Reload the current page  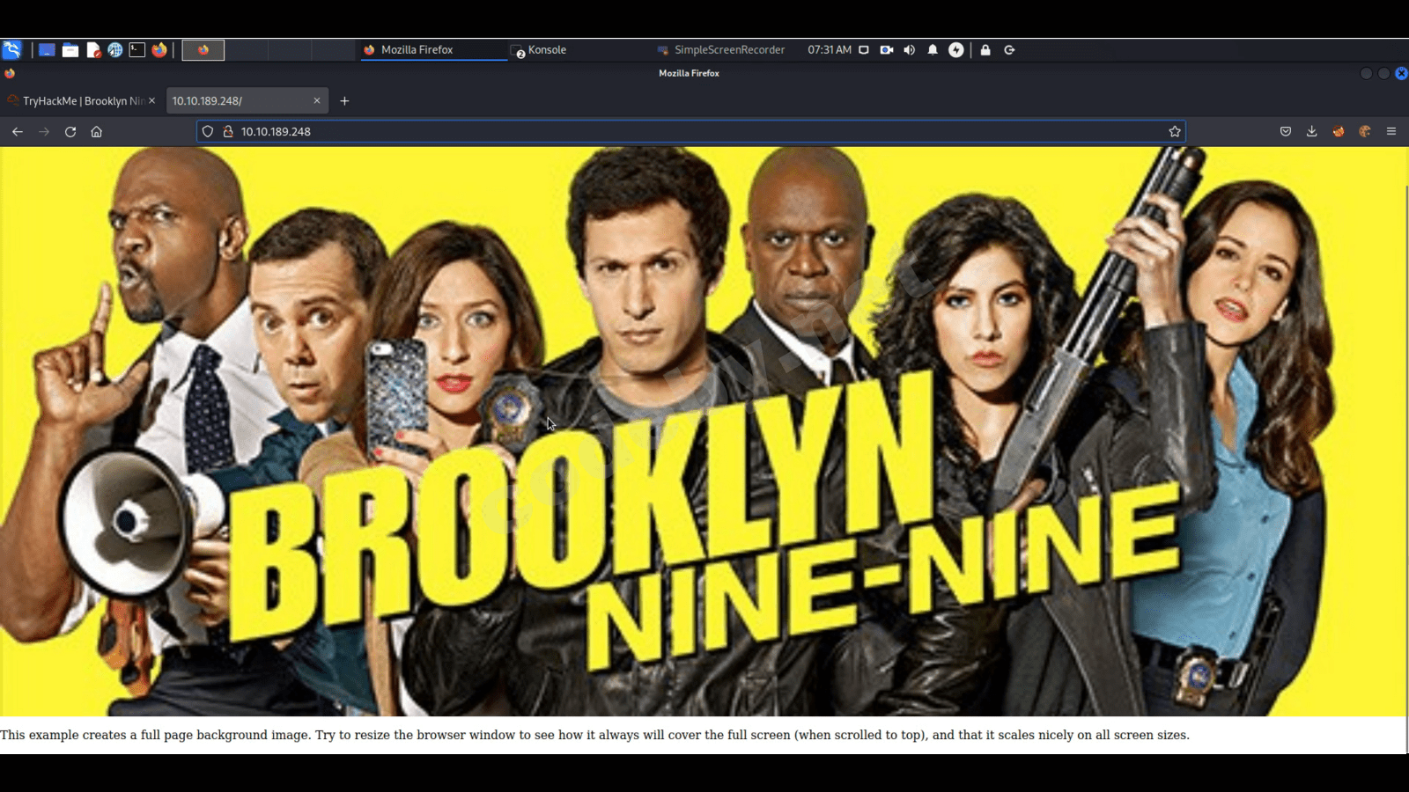[x=70, y=132]
